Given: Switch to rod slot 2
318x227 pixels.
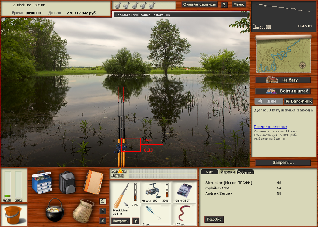Looking at the screenshot, I should [102, 211].
